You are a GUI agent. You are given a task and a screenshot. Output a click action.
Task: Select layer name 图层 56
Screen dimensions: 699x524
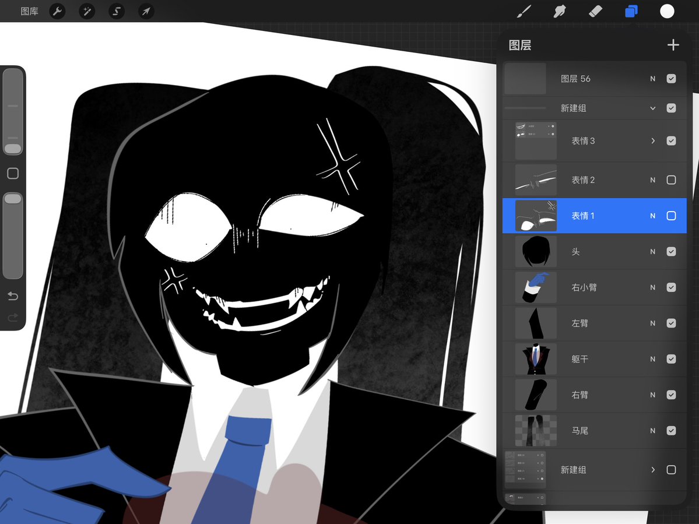[x=575, y=79]
